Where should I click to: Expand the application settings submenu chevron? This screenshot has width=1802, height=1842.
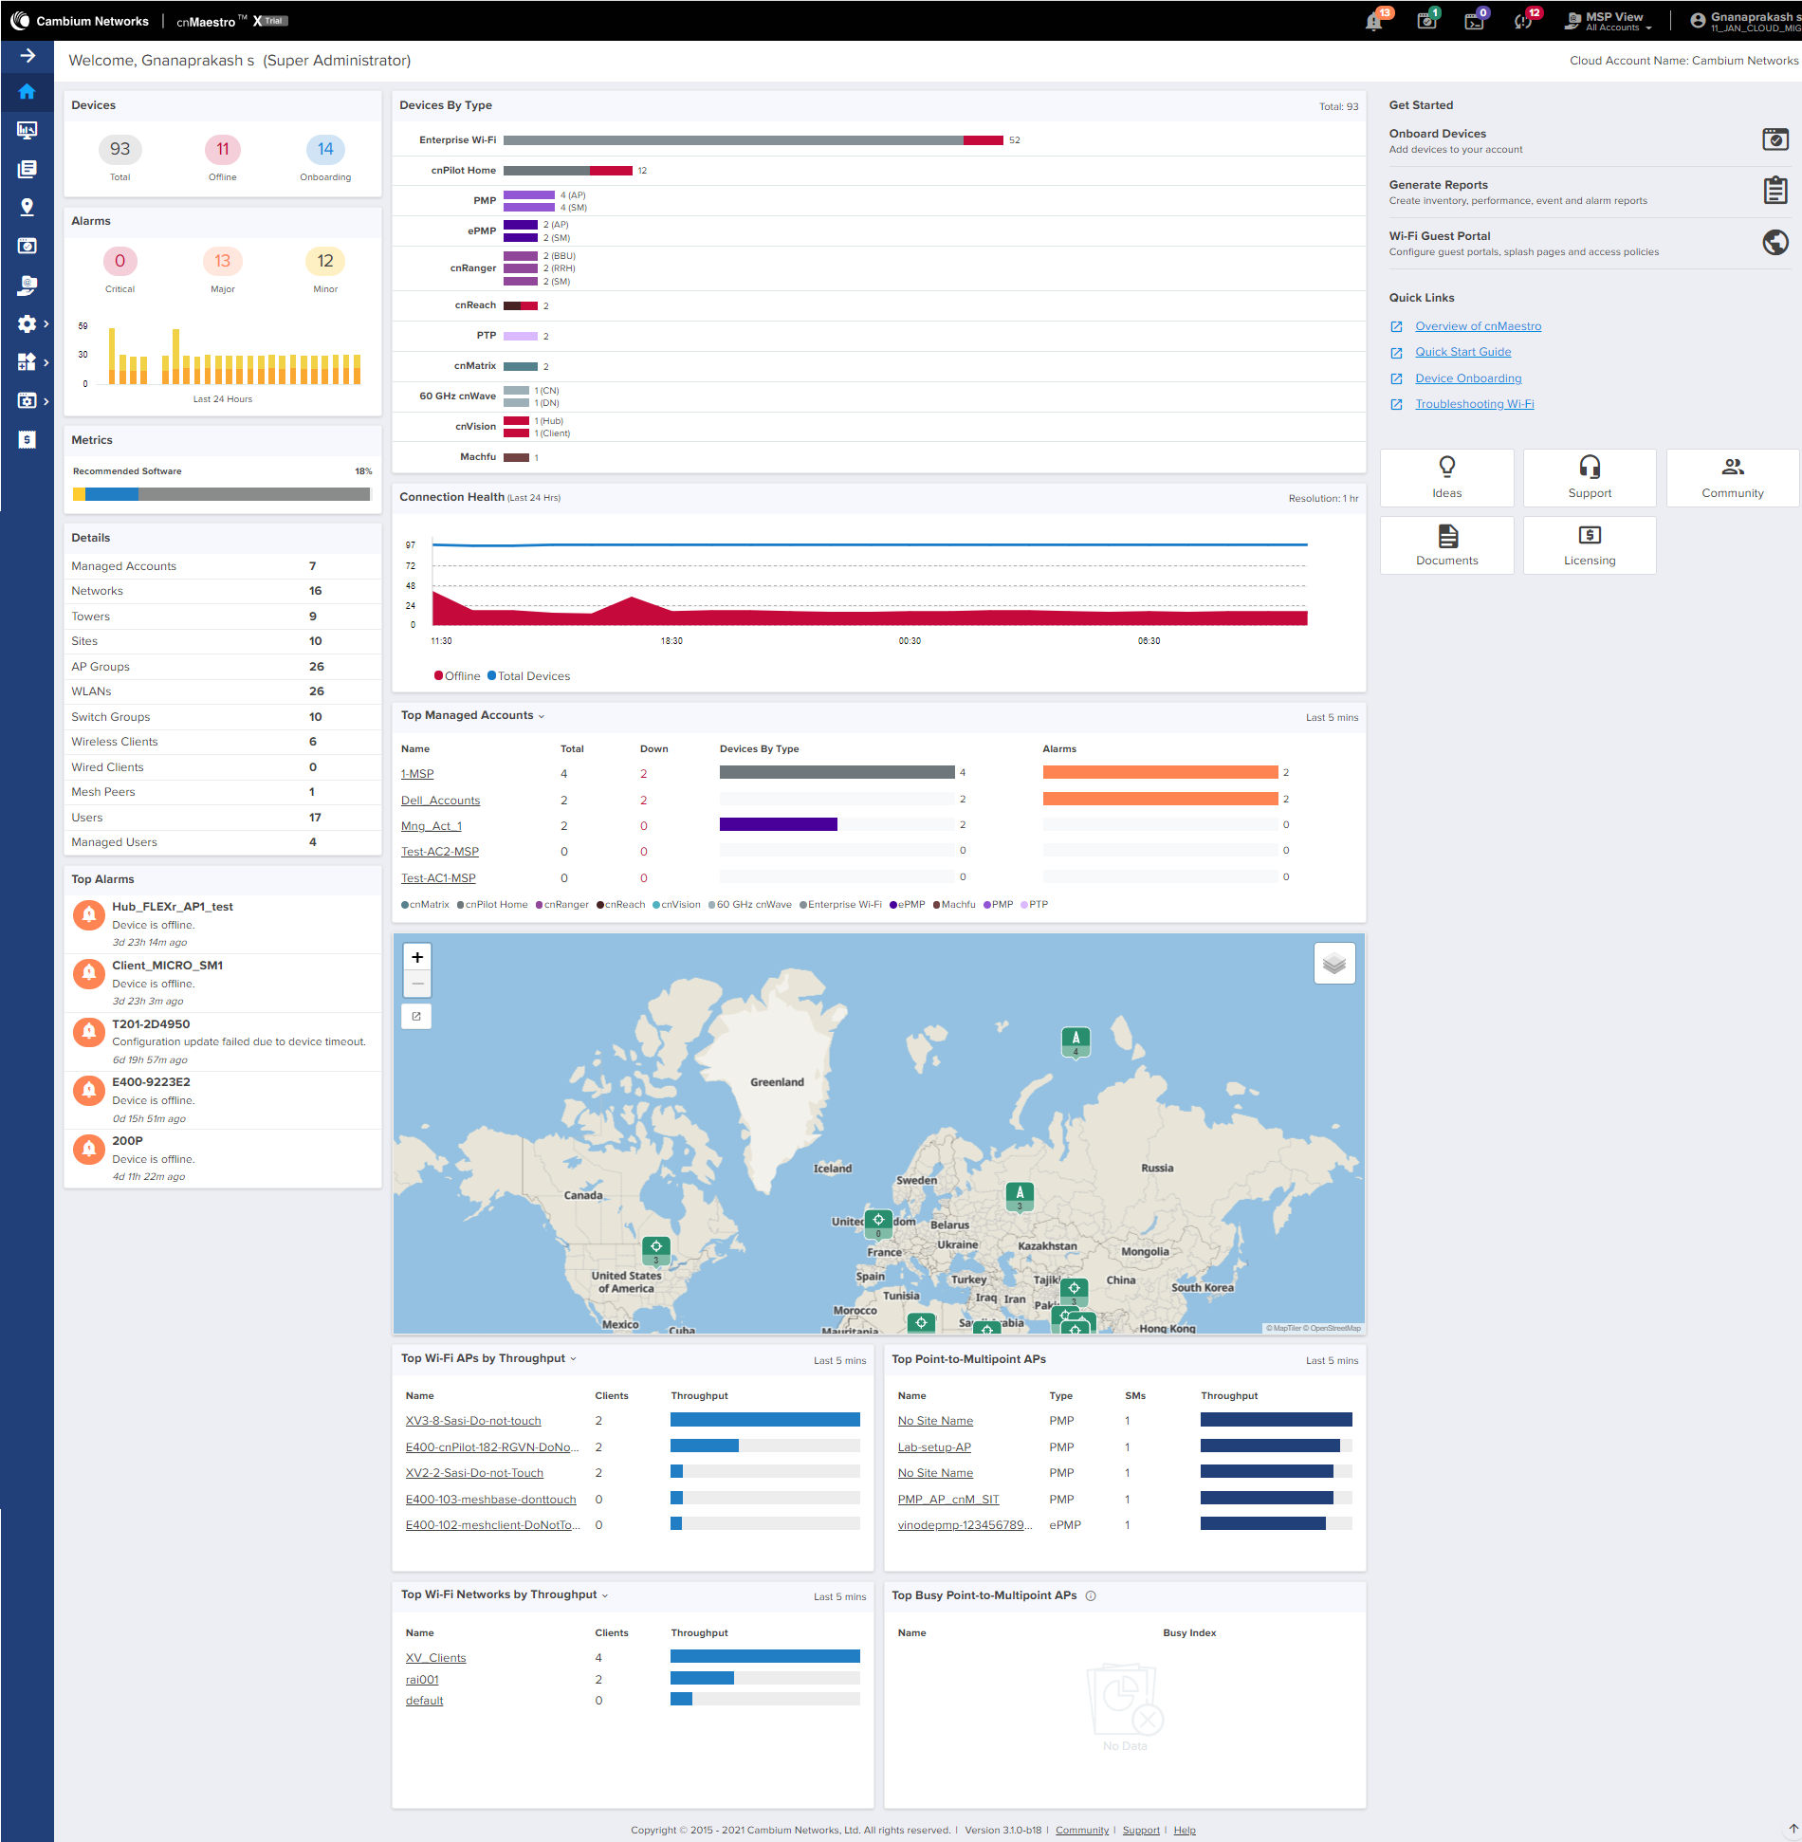tap(46, 401)
